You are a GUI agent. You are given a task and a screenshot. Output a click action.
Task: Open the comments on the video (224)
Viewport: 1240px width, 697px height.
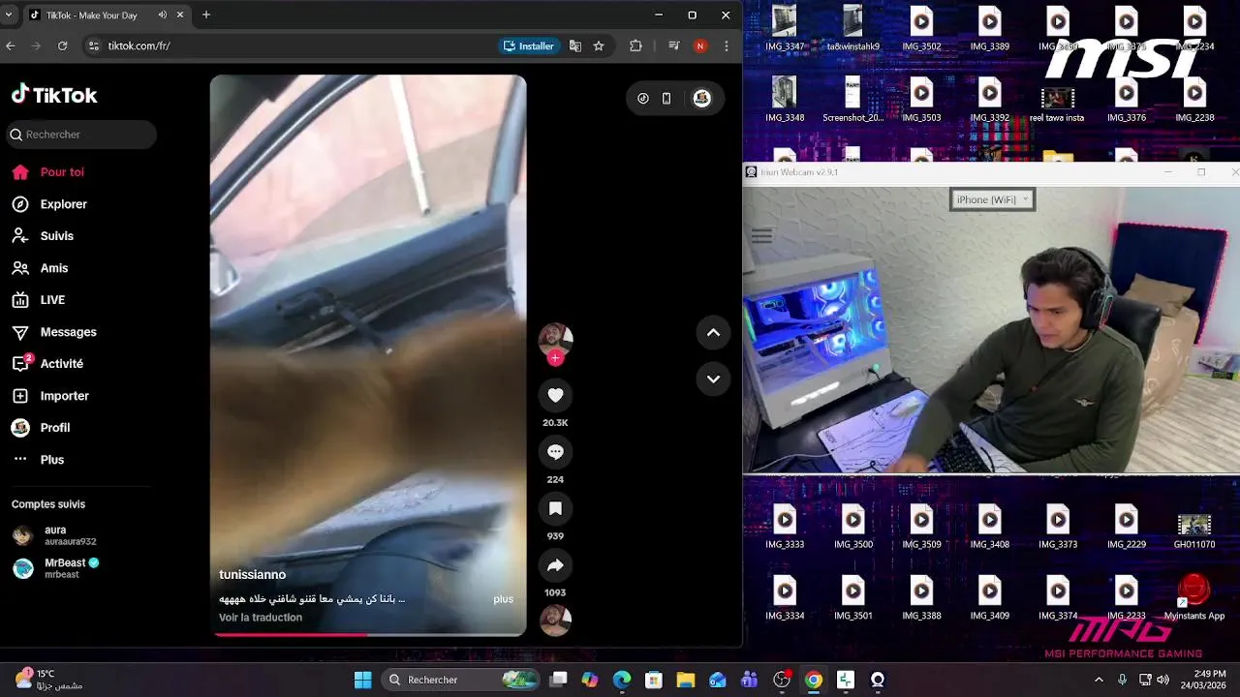[x=555, y=452]
